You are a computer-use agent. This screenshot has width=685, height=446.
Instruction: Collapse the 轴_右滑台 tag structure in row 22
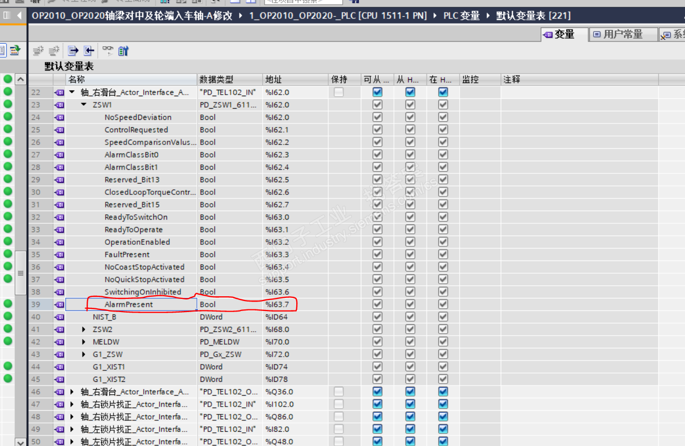click(72, 92)
